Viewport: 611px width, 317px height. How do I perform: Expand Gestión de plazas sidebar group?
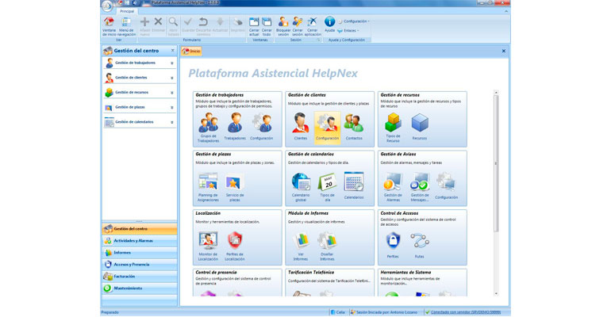point(172,107)
